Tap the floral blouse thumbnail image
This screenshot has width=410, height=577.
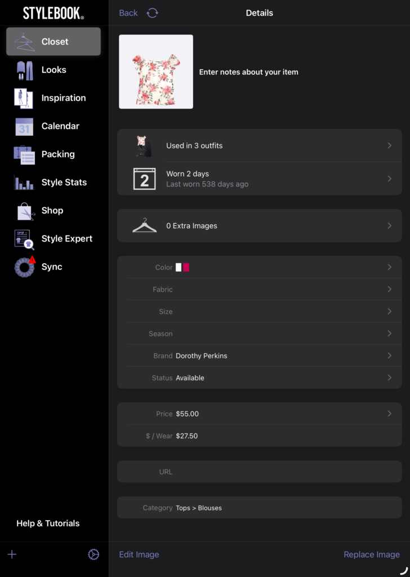coord(156,72)
